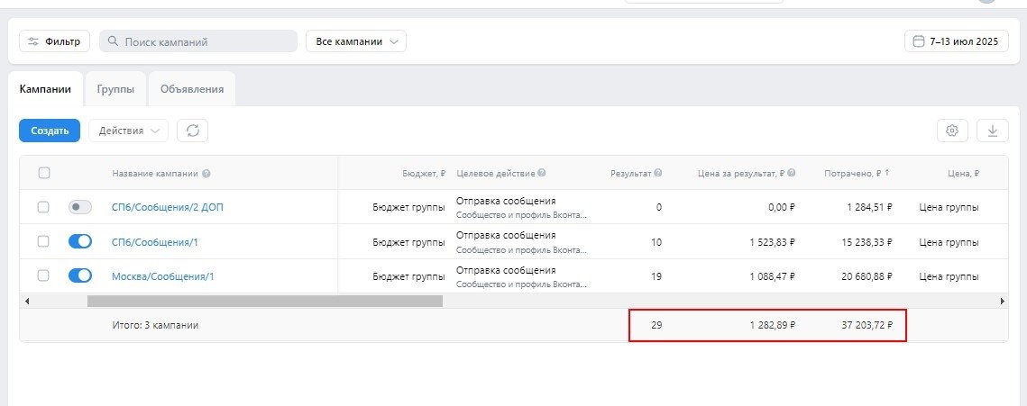Expand the Все кампании dropdown
This screenshot has width=1027, height=406.
point(356,41)
